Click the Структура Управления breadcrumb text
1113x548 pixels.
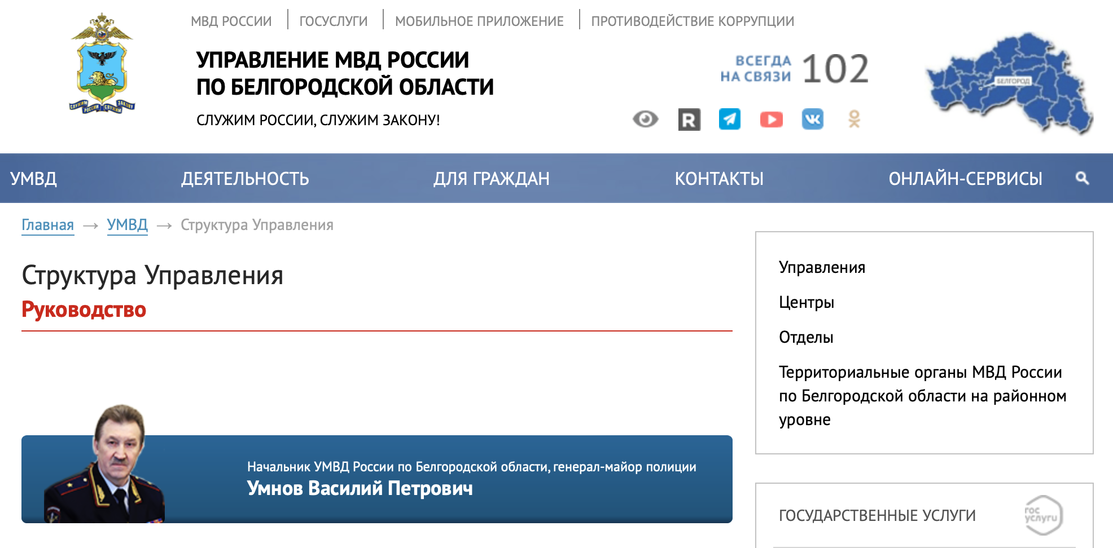click(257, 225)
